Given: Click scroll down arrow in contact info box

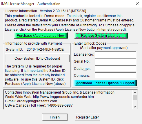Looking at the screenshot, I should point(135,107).
